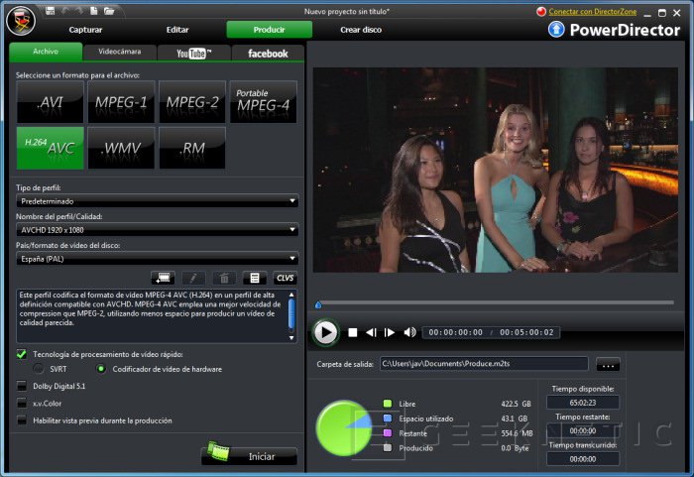694x477 pixels.
Task: Click the Iniciar button to start production
Action: coord(249,455)
